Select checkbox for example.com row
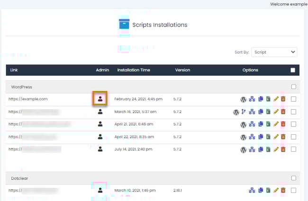308x201 pixels. [x=294, y=99]
